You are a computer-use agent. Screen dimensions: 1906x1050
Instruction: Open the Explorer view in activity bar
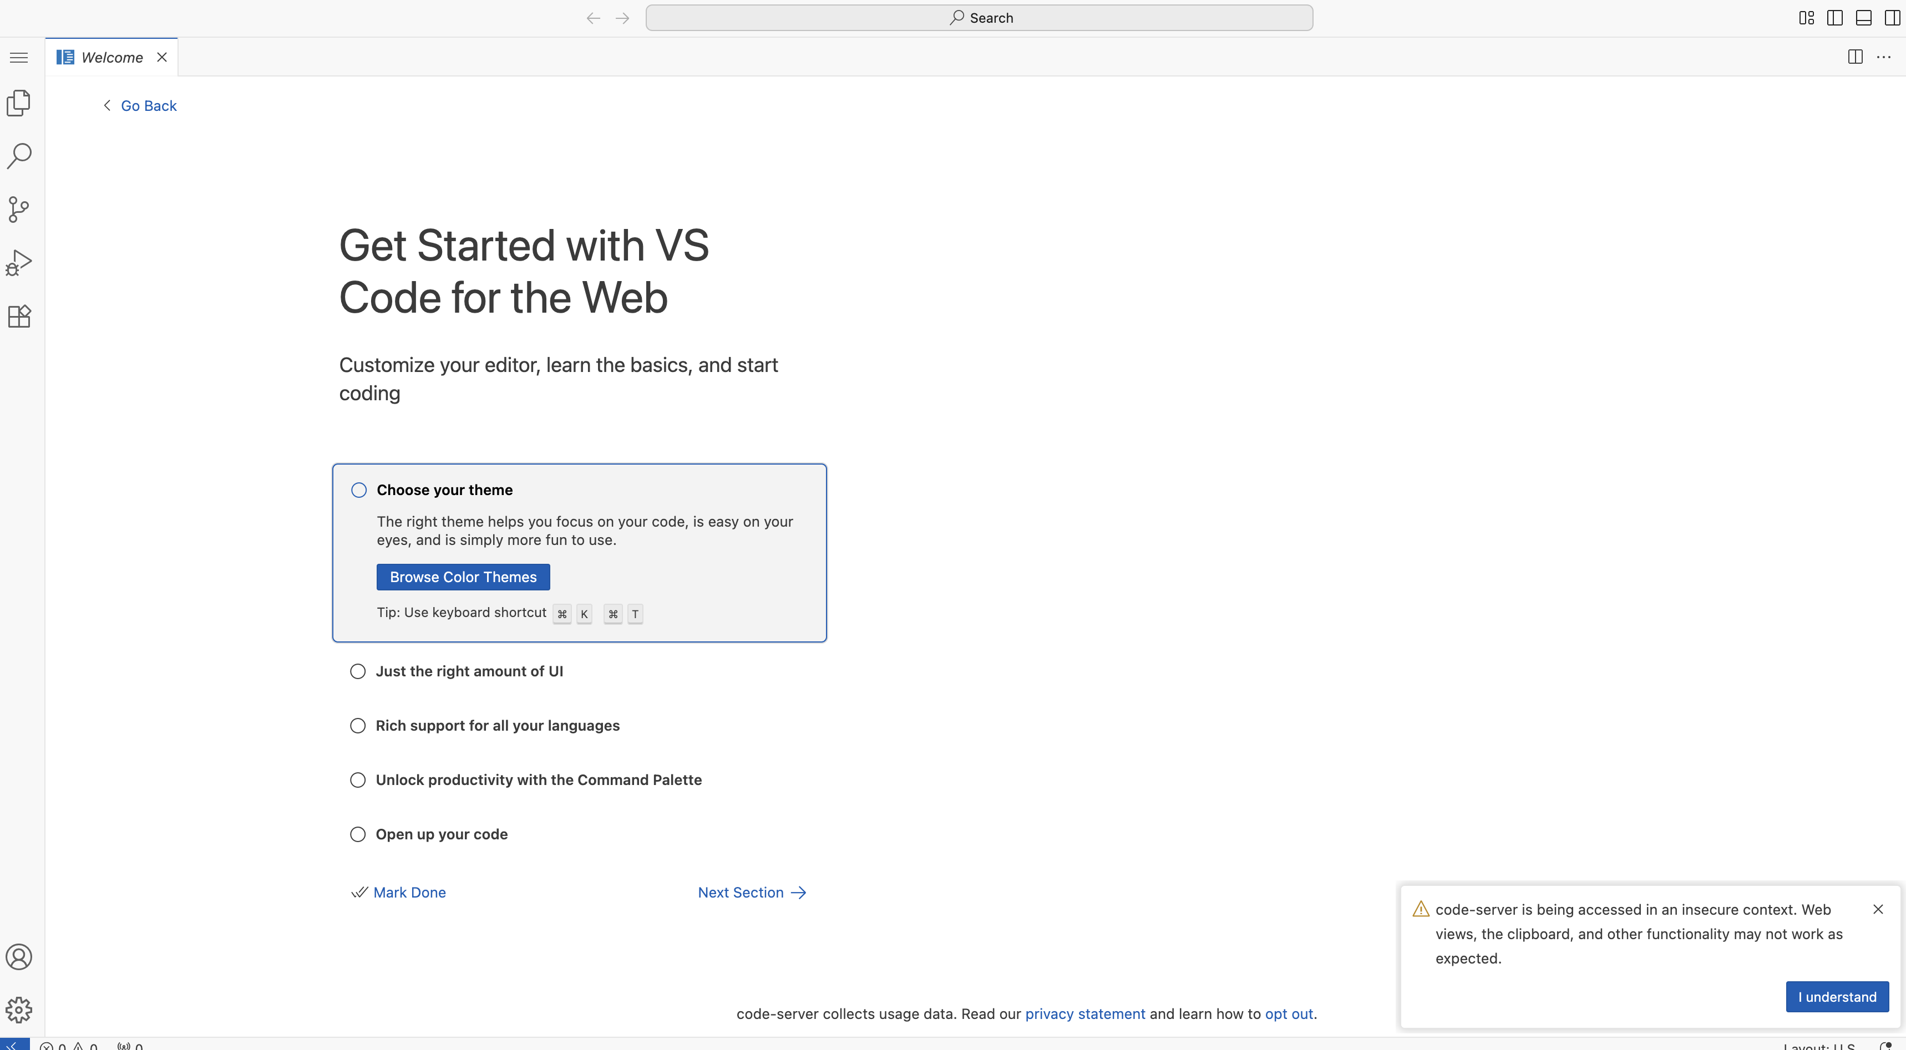19,103
